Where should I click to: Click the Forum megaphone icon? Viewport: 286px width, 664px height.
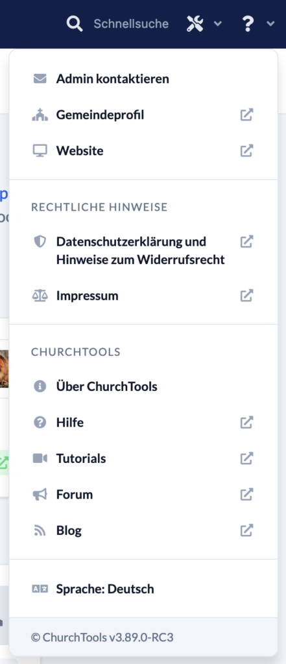coord(40,494)
